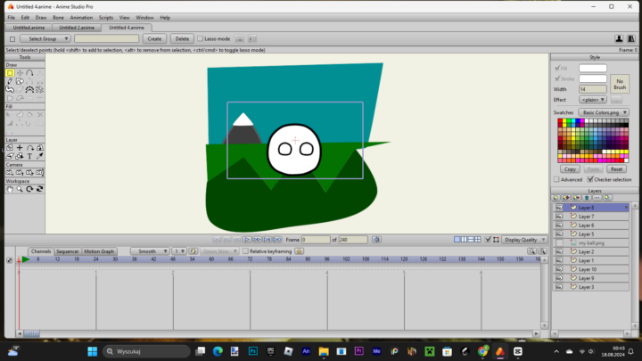Select the Select Points tool
The width and height of the screenshot is (642, 361).
(10, 73)
